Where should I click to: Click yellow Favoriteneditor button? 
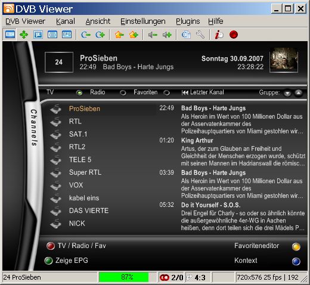click(296, 247)
